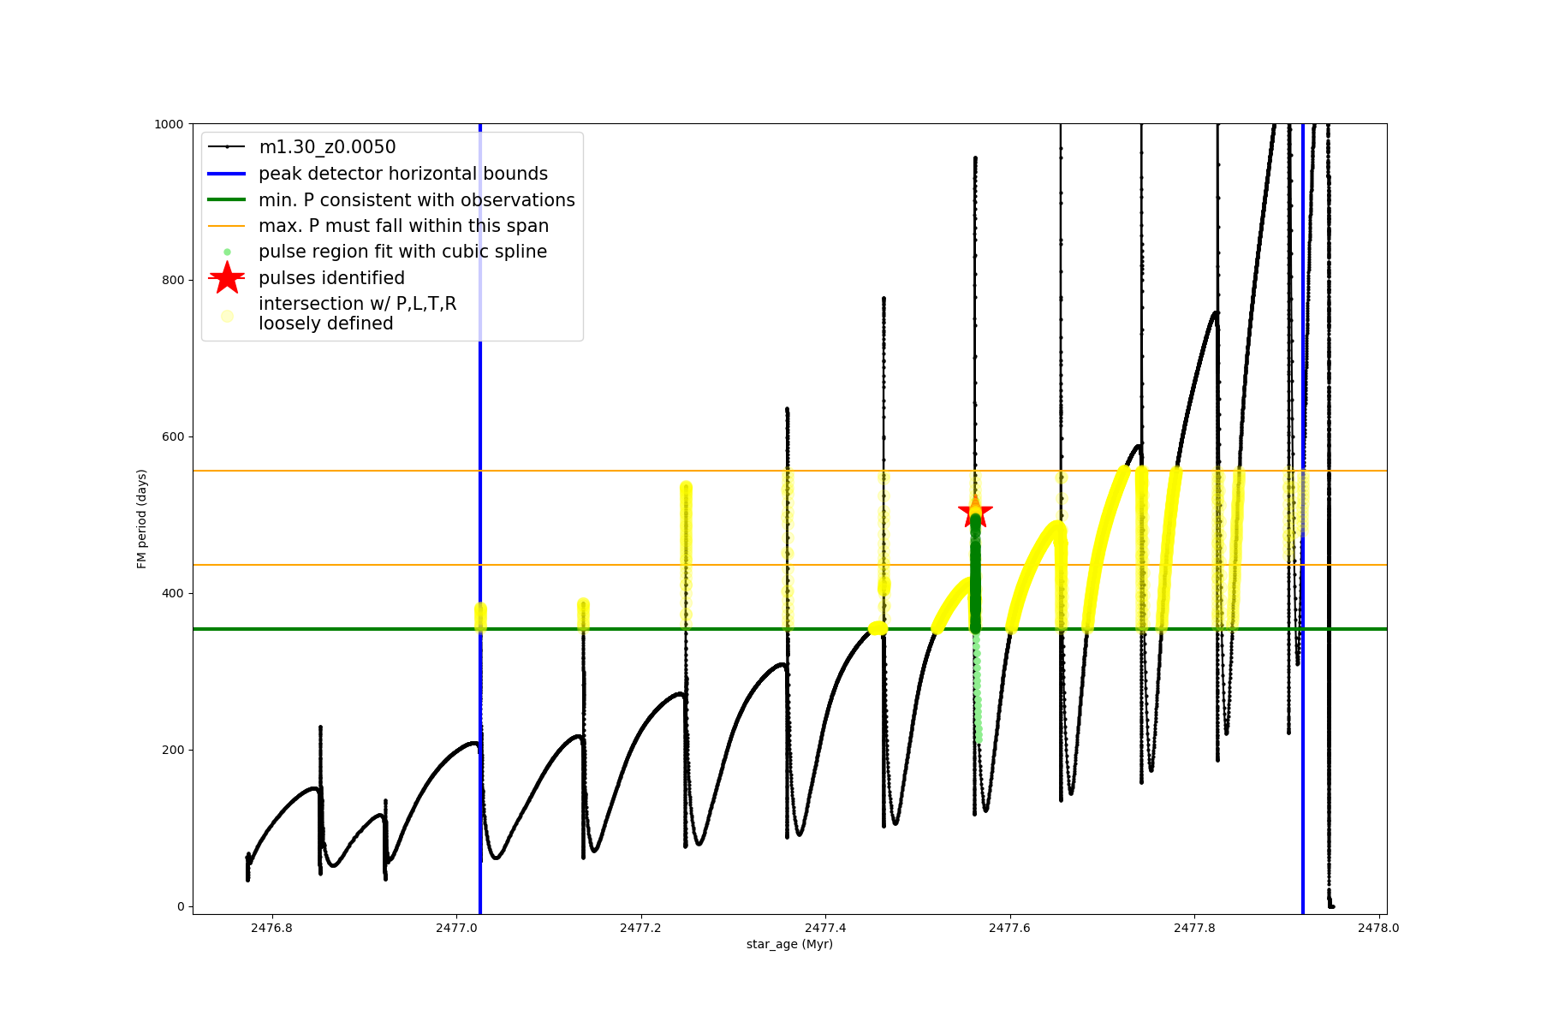Select 'pulse region fit with cubic spline' text

coord(402,252)
